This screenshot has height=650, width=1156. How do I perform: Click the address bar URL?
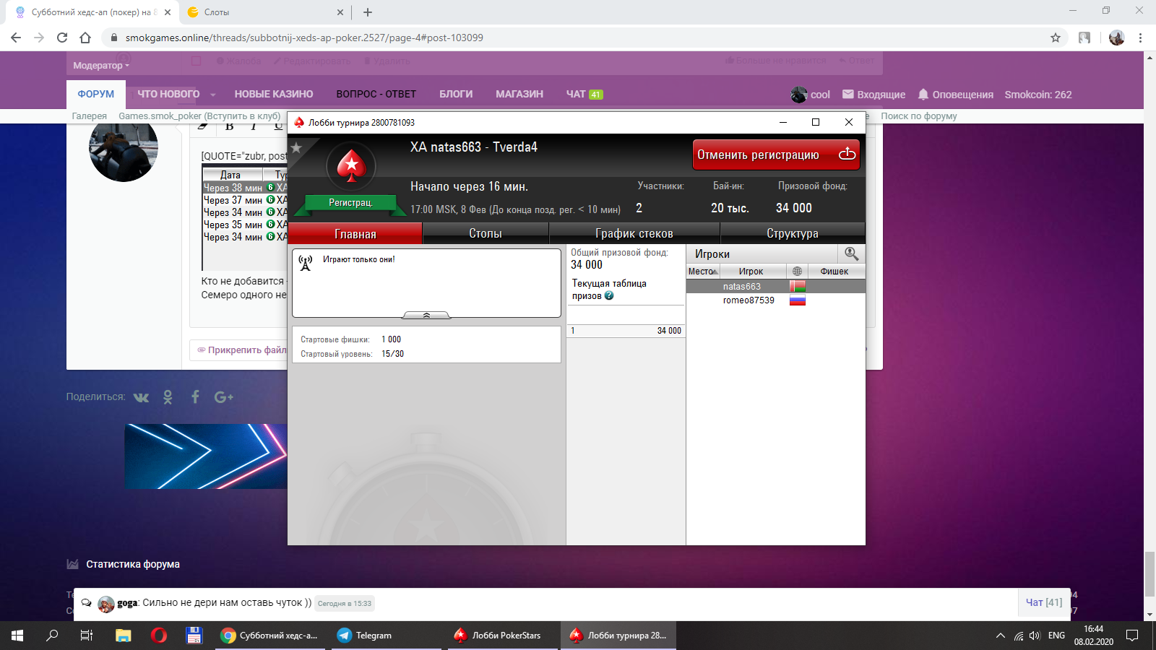[304, 38]
